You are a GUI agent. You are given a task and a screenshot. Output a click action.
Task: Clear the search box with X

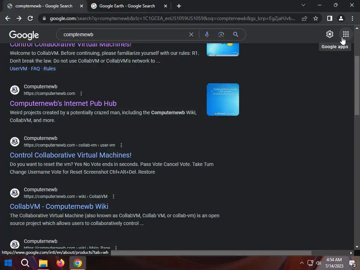[x=191, y=34]
